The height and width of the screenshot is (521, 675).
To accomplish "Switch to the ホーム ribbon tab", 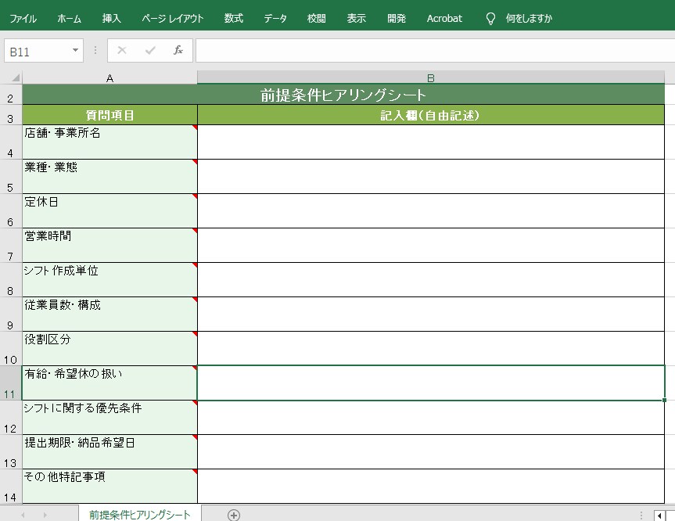I will [69, 19].
